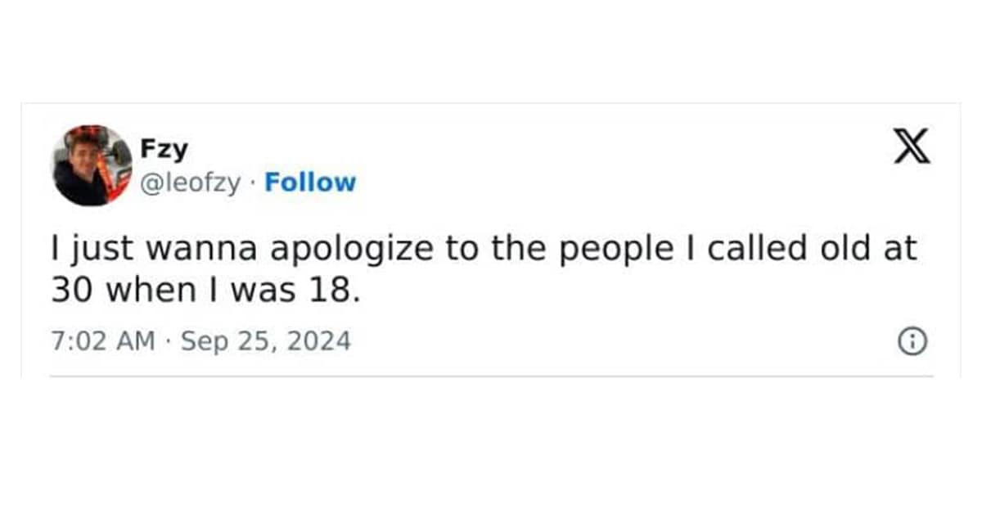The width and height of the screenshot is (982, 514).
Task: Click the 7:02 AM time text
Action: point(103,340)
